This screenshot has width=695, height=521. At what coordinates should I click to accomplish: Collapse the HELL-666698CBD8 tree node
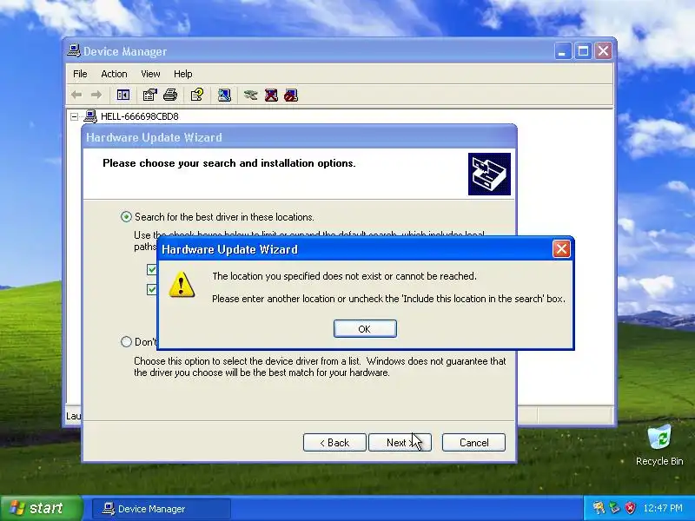point(75,116)
